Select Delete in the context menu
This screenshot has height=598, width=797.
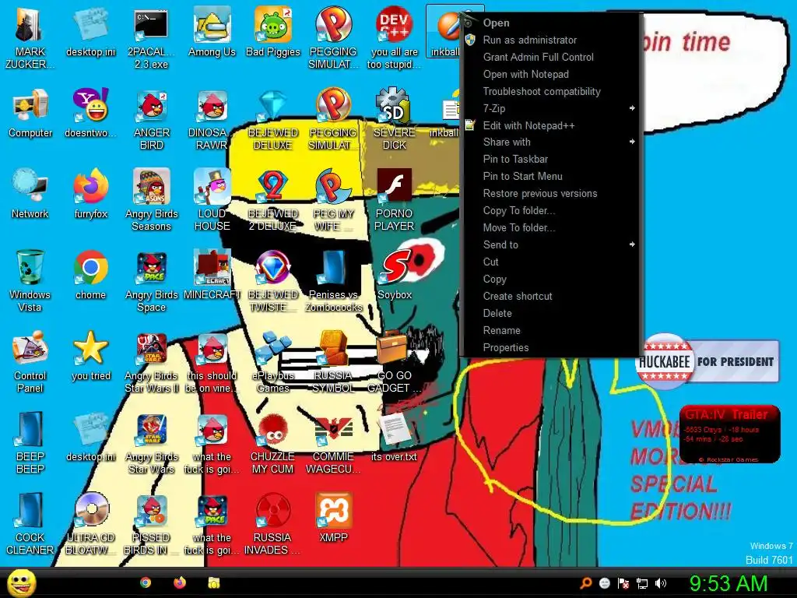(x=550, y=313)
